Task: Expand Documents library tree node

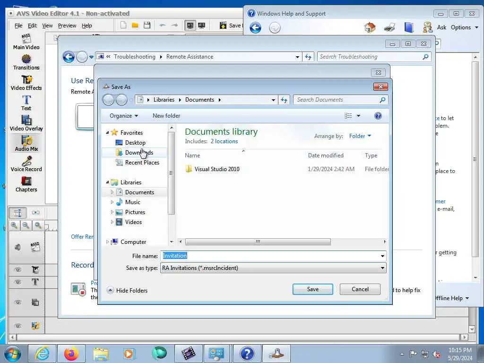Action: point(112,192)
